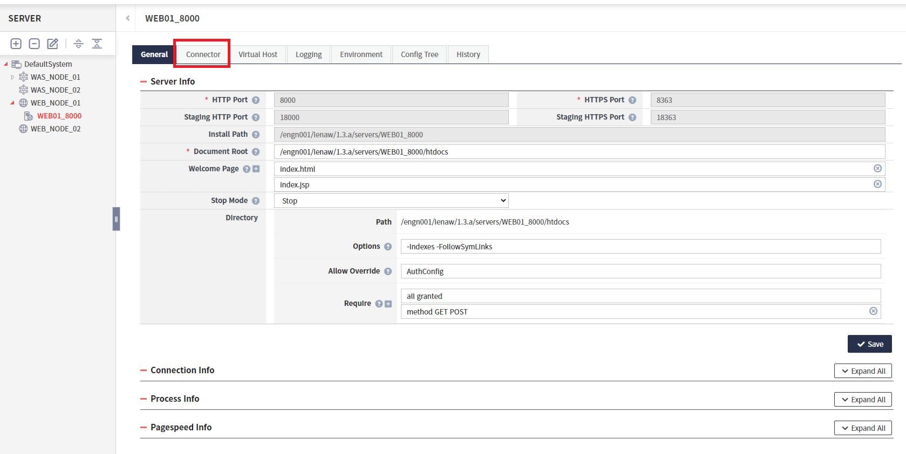Save the server settings

(x=869, y=344)
